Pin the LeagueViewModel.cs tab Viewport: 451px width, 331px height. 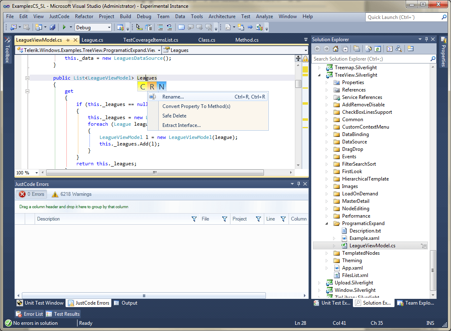(x=68, y=40)
